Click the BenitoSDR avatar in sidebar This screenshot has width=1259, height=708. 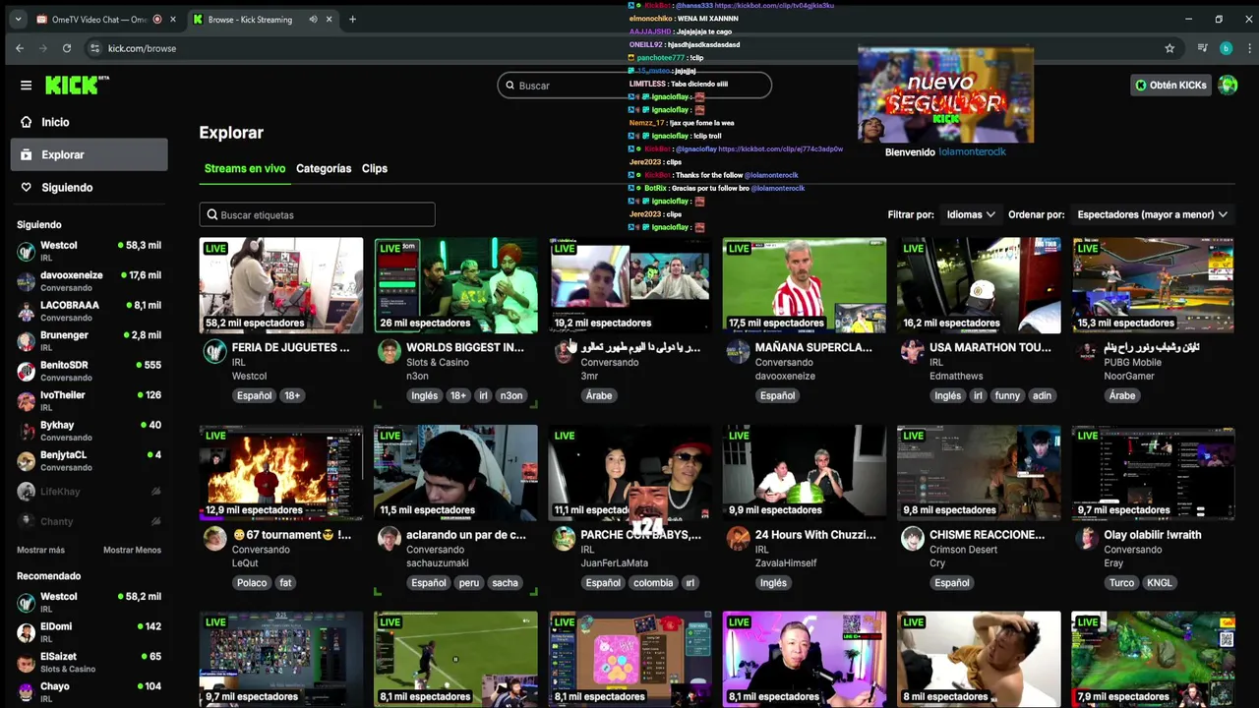click(27, 371)
